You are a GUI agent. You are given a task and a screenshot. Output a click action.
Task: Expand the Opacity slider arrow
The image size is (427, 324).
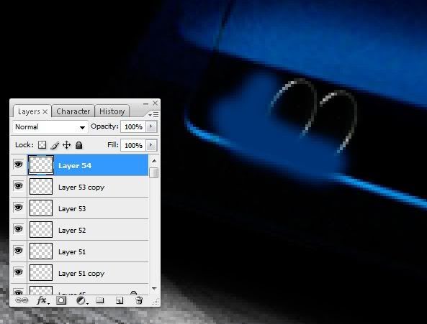point(151,126)
